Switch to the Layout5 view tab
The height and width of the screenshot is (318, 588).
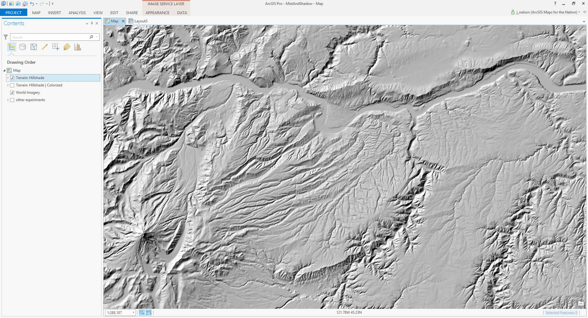point(138,21)
